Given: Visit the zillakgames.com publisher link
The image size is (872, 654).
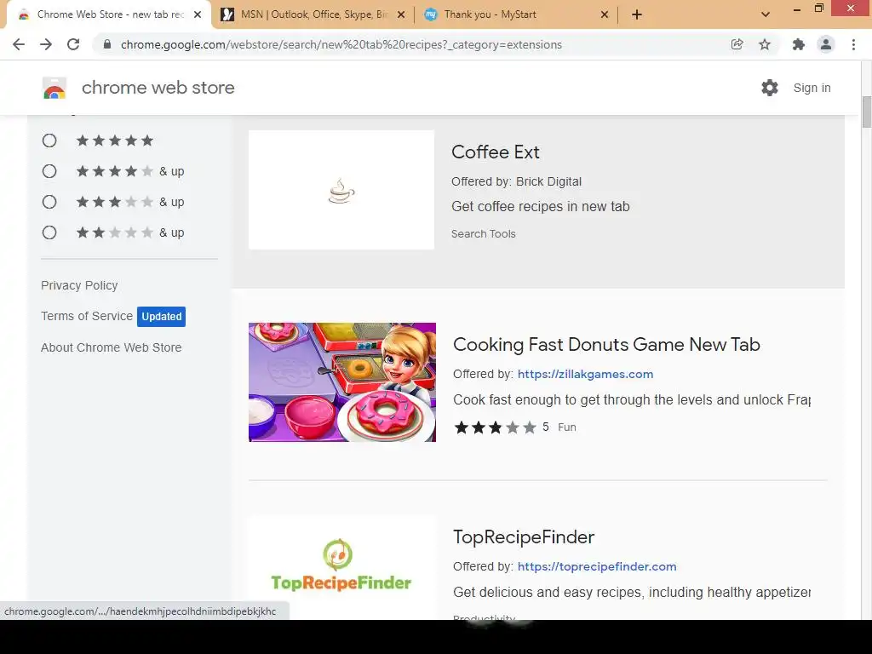Looking at the screenshot, I should [585, 375].
